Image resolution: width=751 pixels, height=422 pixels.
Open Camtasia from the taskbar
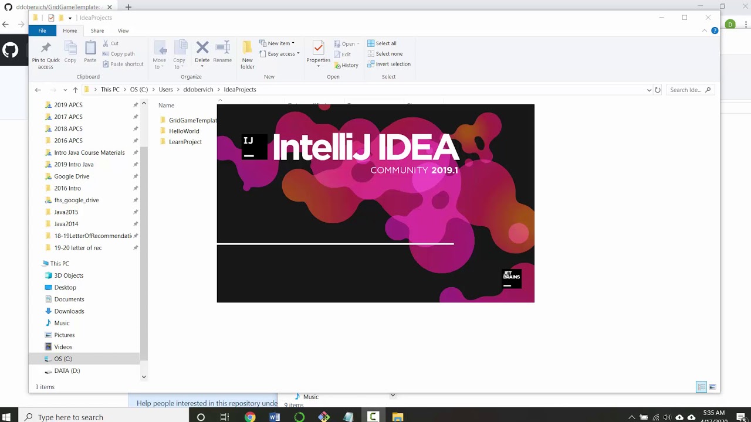tap(373, 417)
